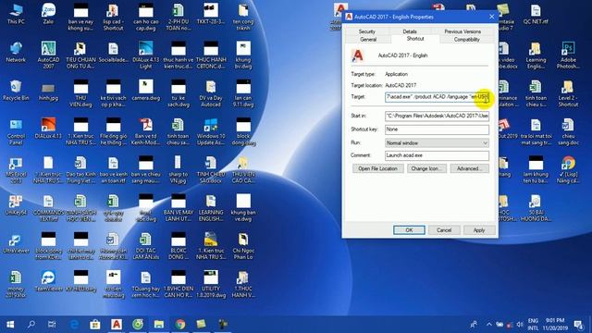This screenshot has width=592, height=333.
Task: Select the QC NET.rtf file icon
Action: [x=536, y=14]
